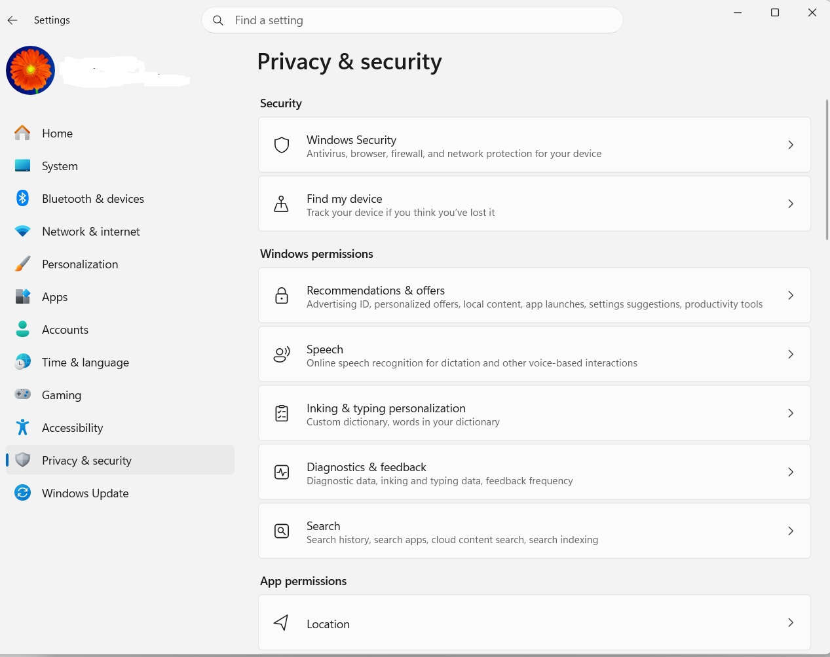Click the Windows Security shield icon
Image resolution: width=830 pixels, height=657 pixels.
[x=282, y=145]
